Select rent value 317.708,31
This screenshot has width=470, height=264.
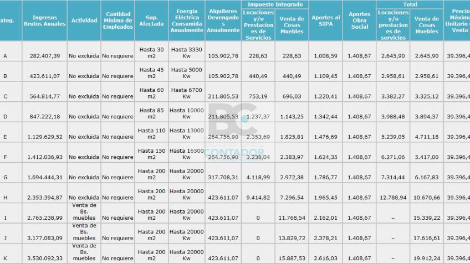pos(223,178)
